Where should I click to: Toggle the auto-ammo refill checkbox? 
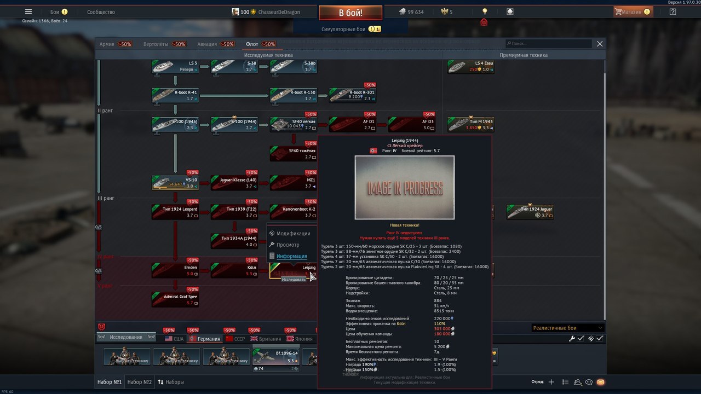point(600,339)
